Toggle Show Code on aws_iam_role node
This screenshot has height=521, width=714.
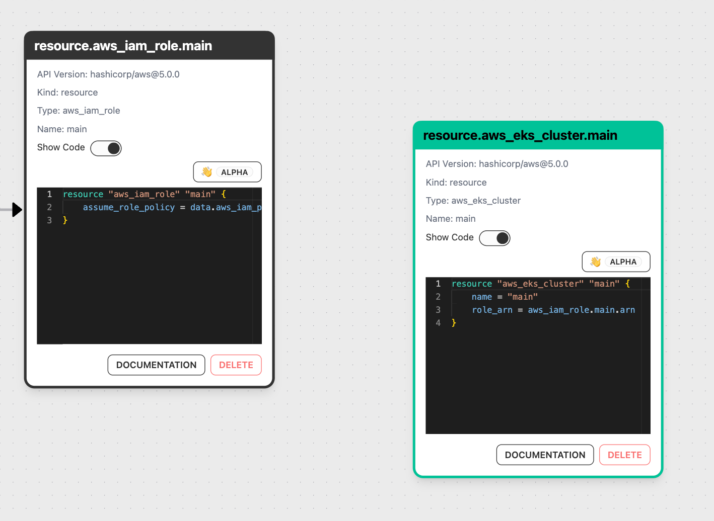[x=106, y=148]
